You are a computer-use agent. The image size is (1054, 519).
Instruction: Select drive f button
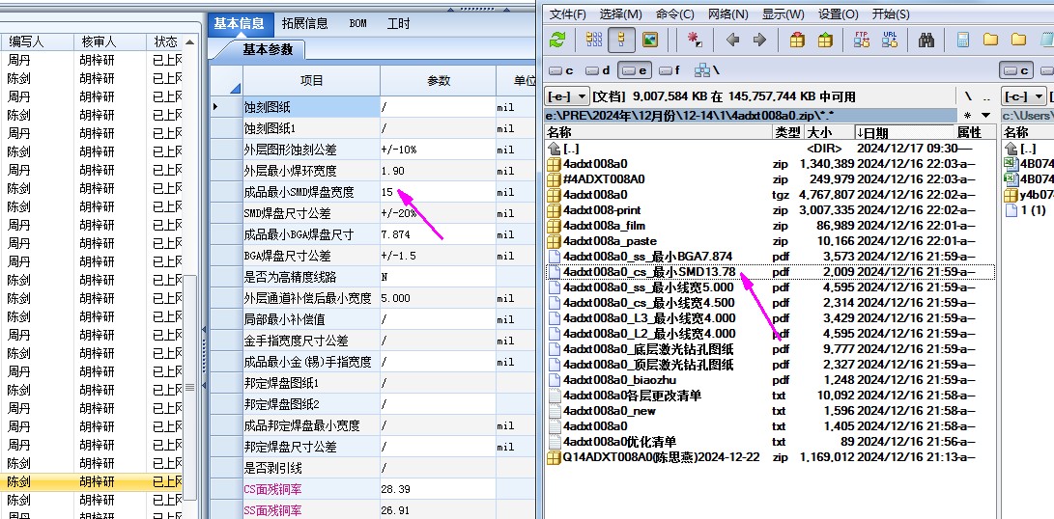coord(670,70)
